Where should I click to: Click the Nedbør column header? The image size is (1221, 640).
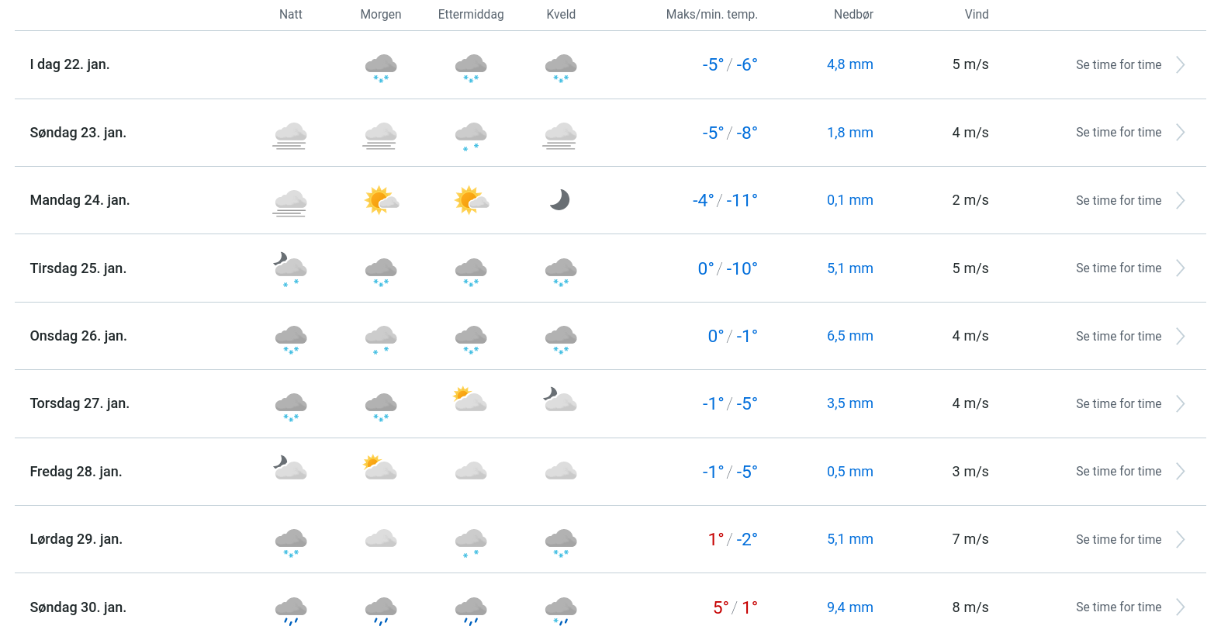coord(853,15)
